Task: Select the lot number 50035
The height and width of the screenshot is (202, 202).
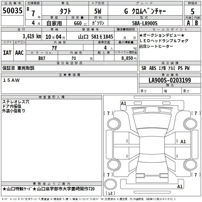Action: (x=12, y=11)
